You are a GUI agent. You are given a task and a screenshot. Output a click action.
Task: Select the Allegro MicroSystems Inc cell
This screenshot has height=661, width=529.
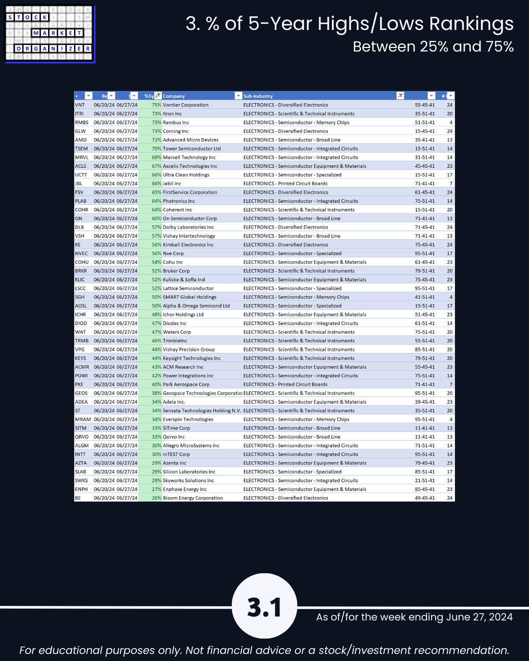[x=191, y=446]
